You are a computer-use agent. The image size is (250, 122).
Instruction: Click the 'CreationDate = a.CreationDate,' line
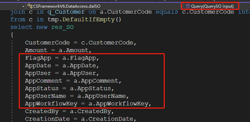(81, 119)
